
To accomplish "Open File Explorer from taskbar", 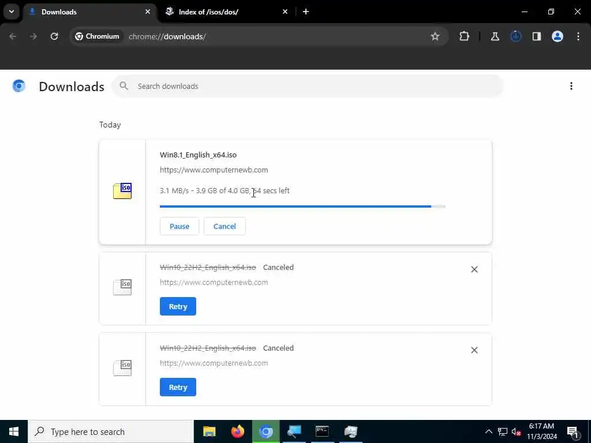I will [x=209, y=431].
